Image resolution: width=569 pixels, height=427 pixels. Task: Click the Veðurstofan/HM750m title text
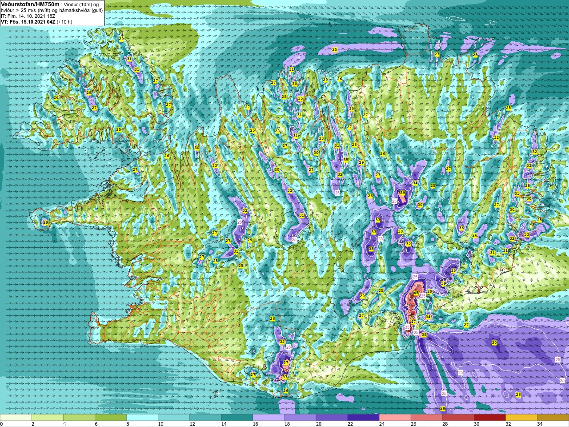pos(30,4)
